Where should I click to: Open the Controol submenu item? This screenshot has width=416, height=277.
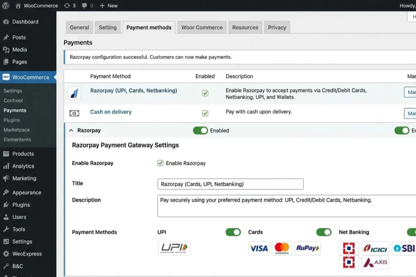(x=13, y=101)
